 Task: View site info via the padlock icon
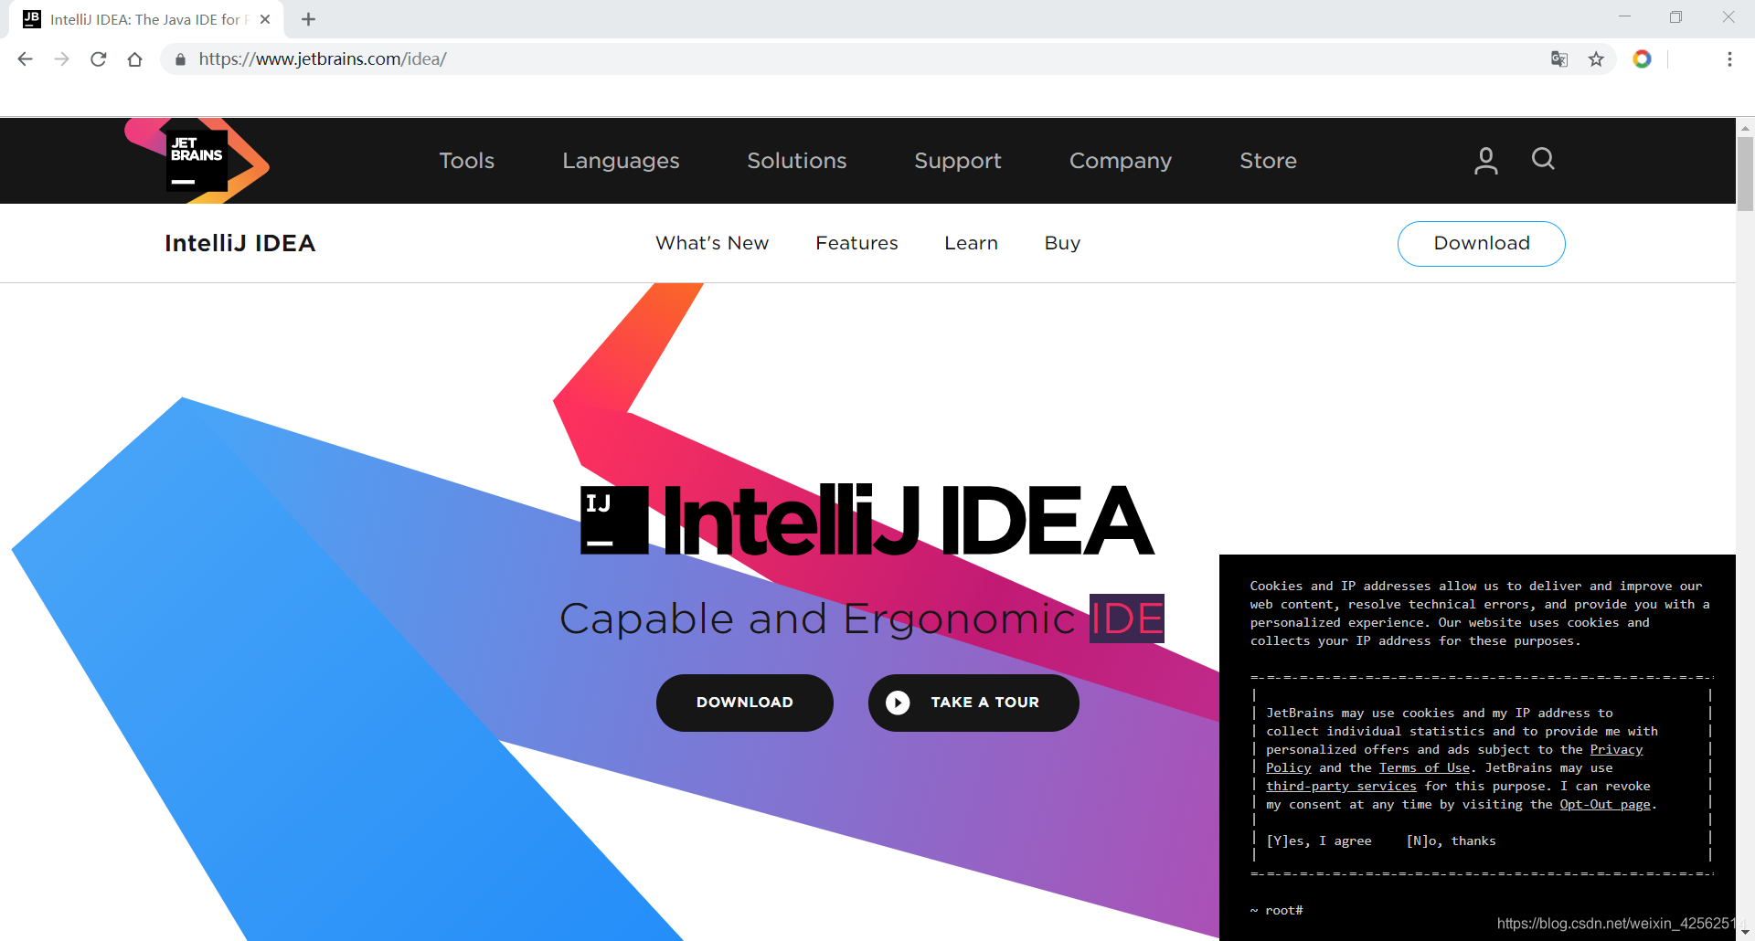180,59
